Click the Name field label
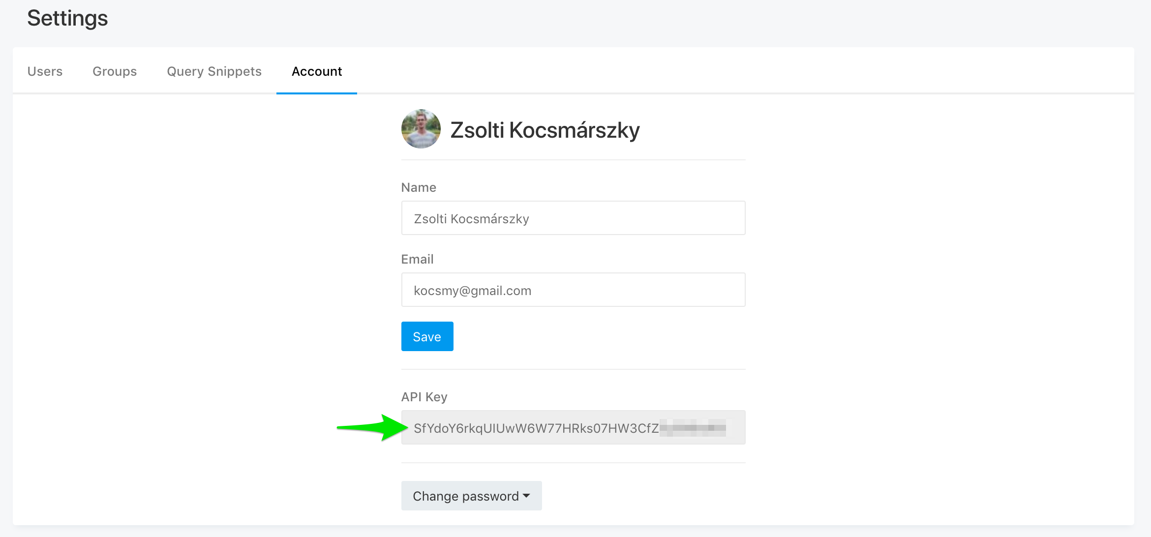 point(419,187)
